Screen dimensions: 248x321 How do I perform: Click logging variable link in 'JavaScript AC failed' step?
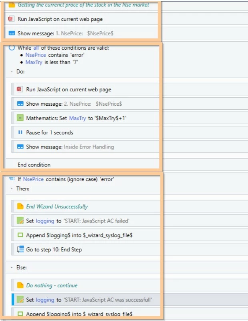(45, 221)
